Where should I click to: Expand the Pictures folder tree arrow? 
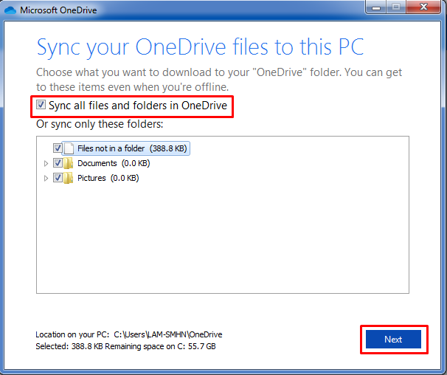(46, 179)
